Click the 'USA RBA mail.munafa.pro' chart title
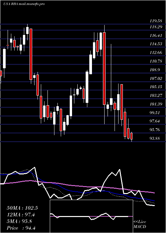This screenshot has height=233, width=166. coord(24,4)
